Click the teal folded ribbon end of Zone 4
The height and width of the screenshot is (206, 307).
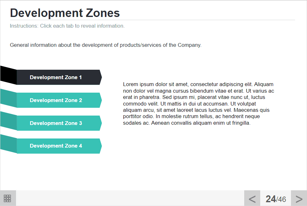8,143
